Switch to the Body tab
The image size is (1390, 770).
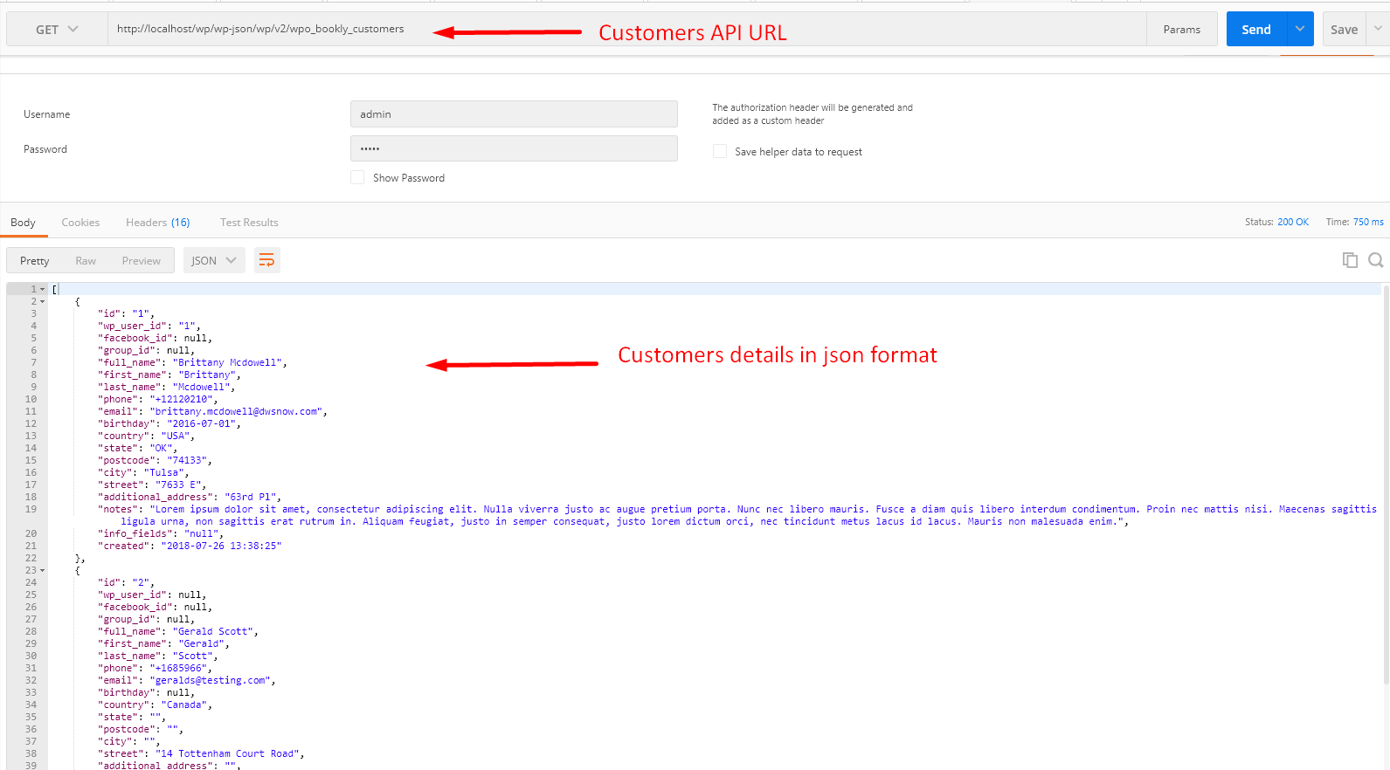pos(24,223)
